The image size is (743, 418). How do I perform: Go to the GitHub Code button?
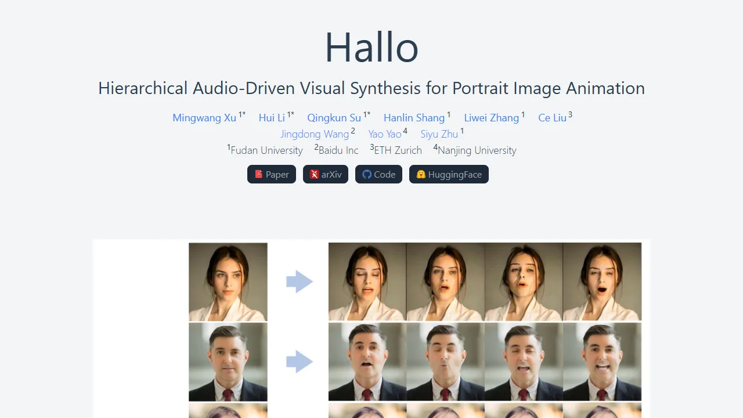[378, 174]
